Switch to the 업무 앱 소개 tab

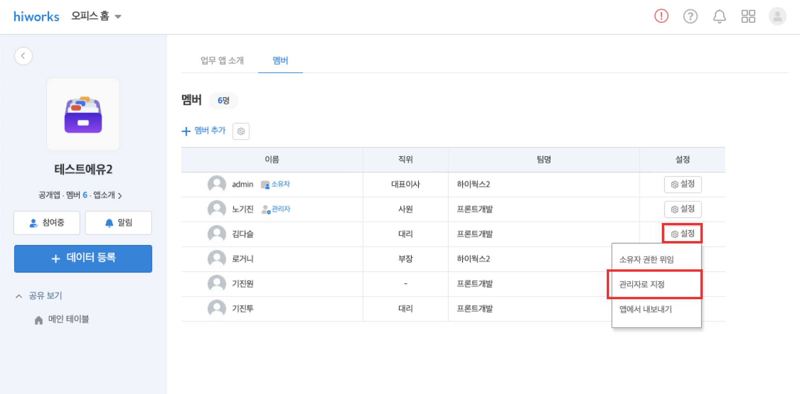pyautogui.click(x=222, y=61)
